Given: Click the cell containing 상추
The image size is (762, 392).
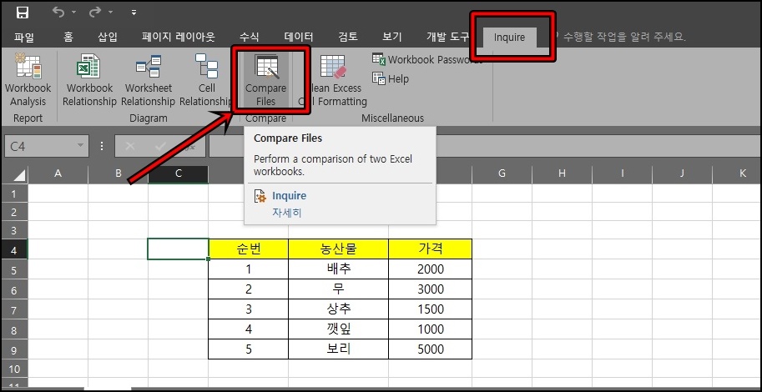Looking at the screenshot, I should 338,309.
